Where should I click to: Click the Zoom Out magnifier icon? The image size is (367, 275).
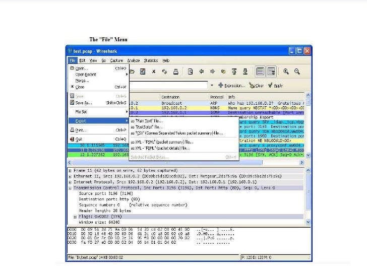297,72
